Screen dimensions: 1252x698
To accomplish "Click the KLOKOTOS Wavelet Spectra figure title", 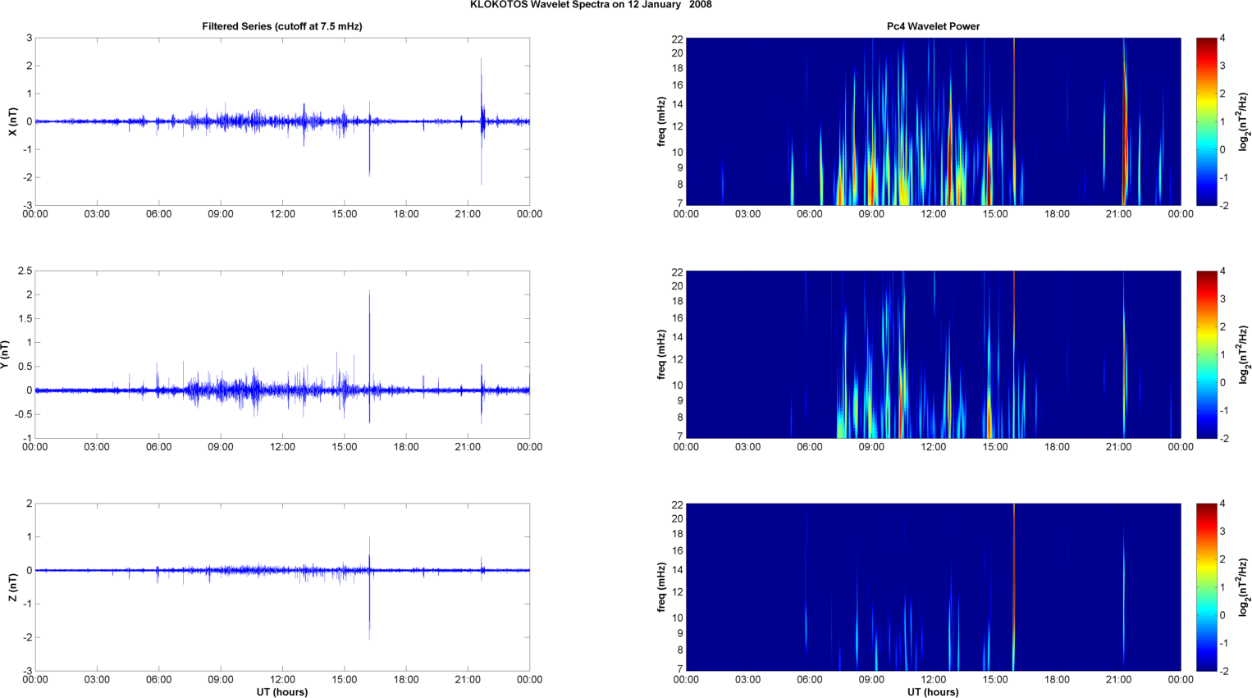I will [591, 5].
